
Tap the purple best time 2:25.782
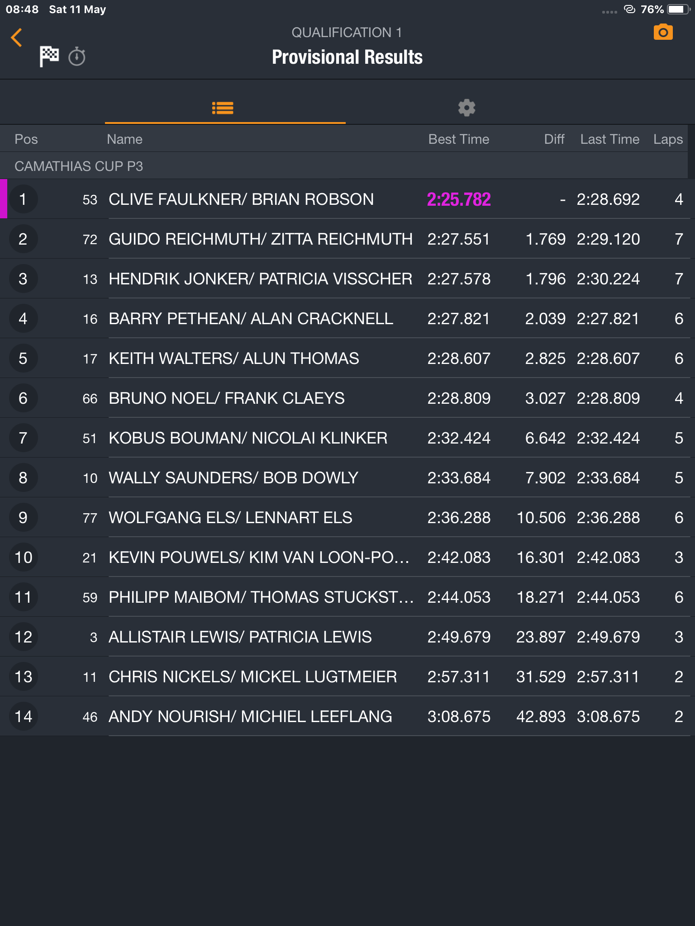459,199
